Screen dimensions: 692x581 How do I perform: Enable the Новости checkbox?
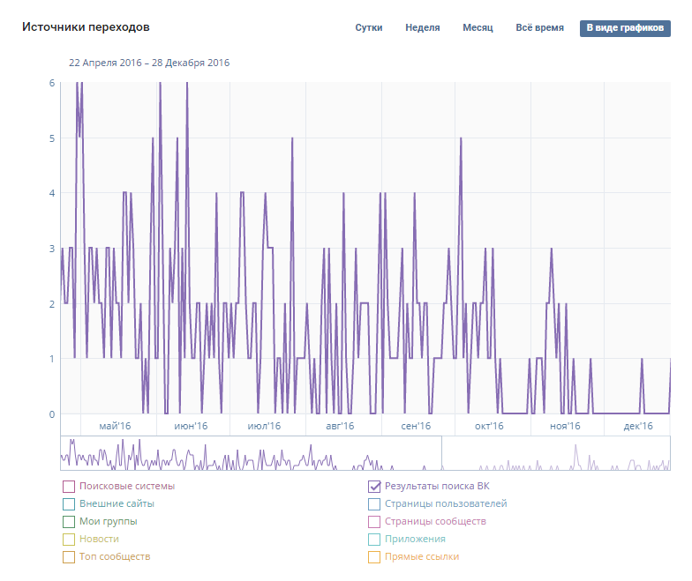click(x=69, y=539)
